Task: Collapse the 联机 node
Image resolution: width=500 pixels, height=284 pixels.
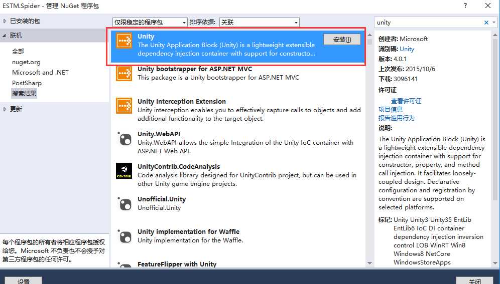Action: click(4, 36)
